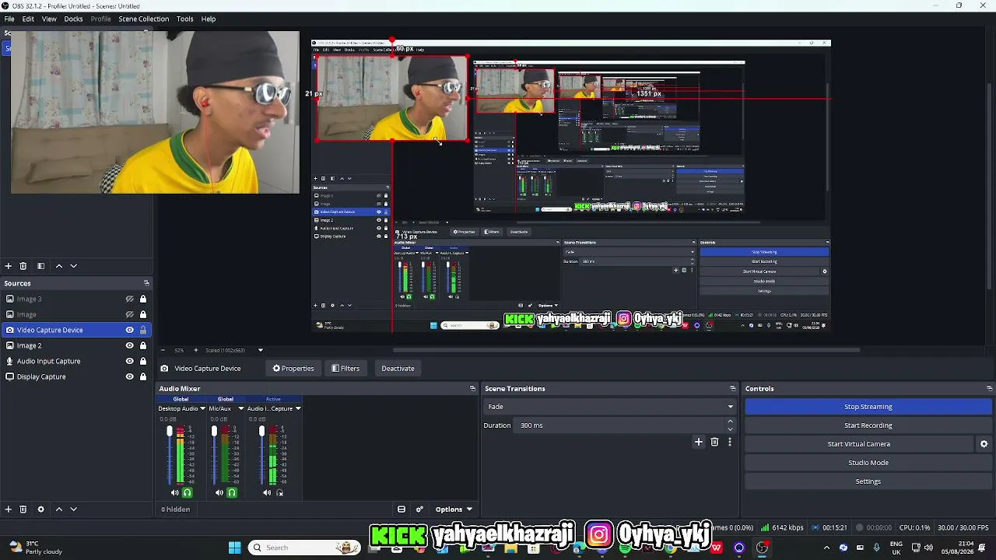Viewport: 996px width, 560px height.
Task: Enable Studio Mode
Action: click(x=868, y=463)
